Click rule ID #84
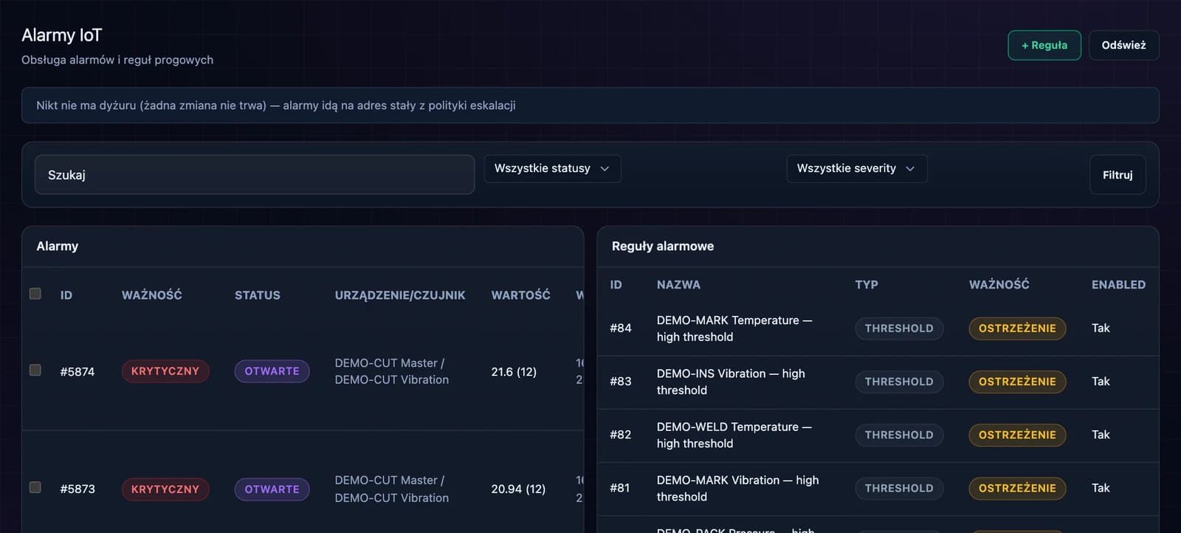Image resolution: width=1181 pixels, height=533 pixels. click(x=621, y=328)
